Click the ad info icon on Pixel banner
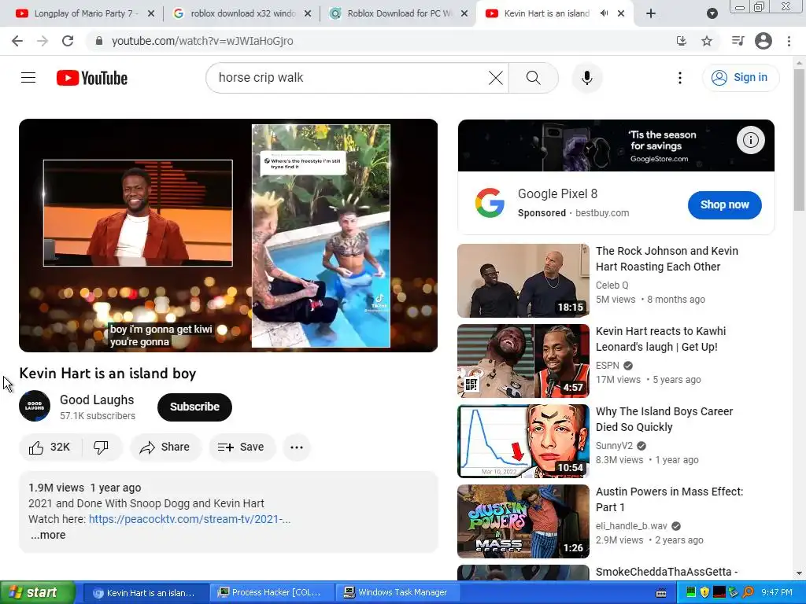806x604 pixels. (750, 140)
